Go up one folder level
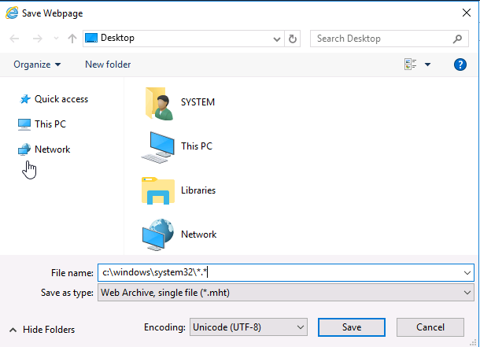 click(x=72, y=39)
